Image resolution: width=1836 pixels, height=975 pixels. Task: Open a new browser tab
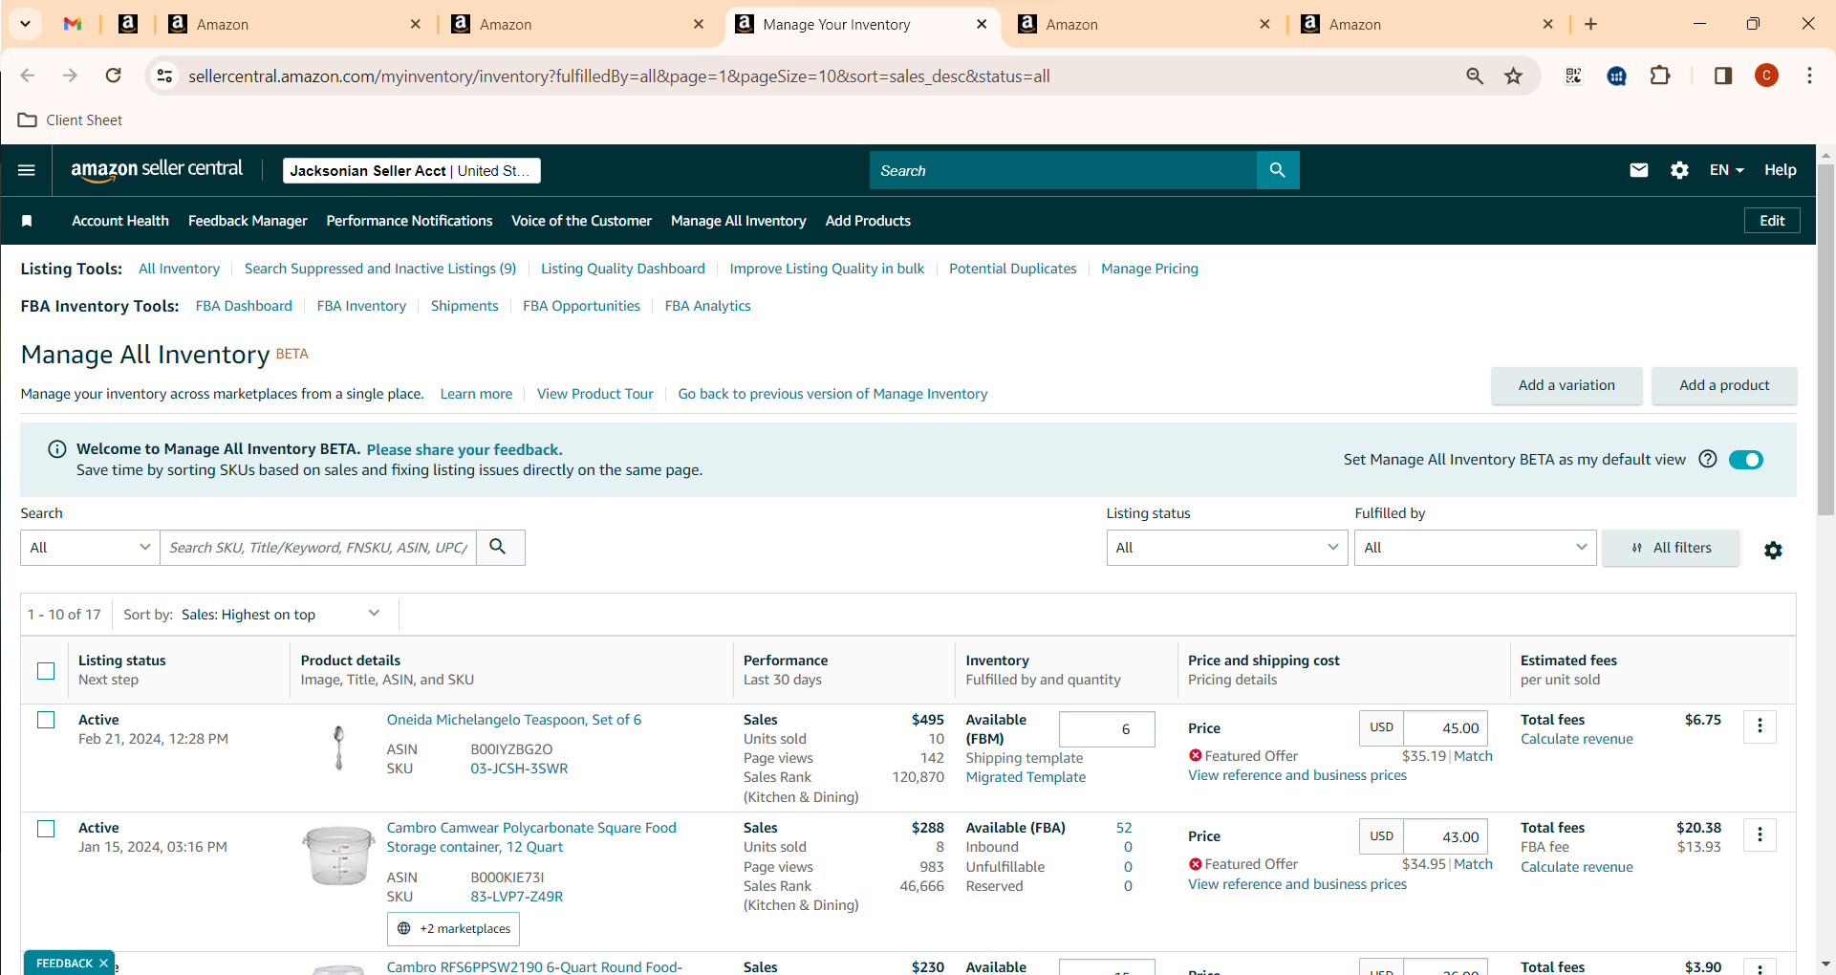tap(1590, 24)
